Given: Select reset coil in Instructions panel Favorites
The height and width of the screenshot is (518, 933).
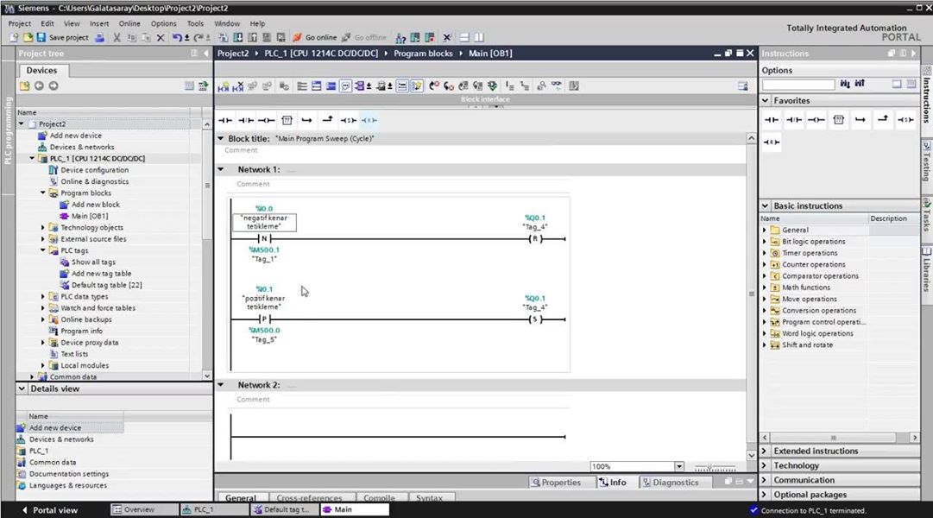Looking at the screenshot, I should click(x=772, y=142).
